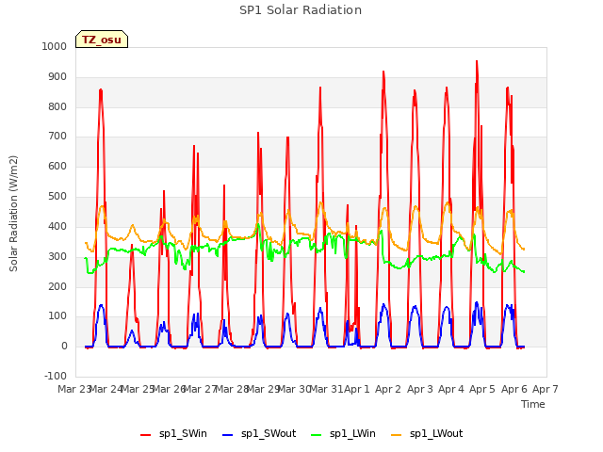Click the 800 y-axis tick label
603x452 pixels.
point(57,106)
